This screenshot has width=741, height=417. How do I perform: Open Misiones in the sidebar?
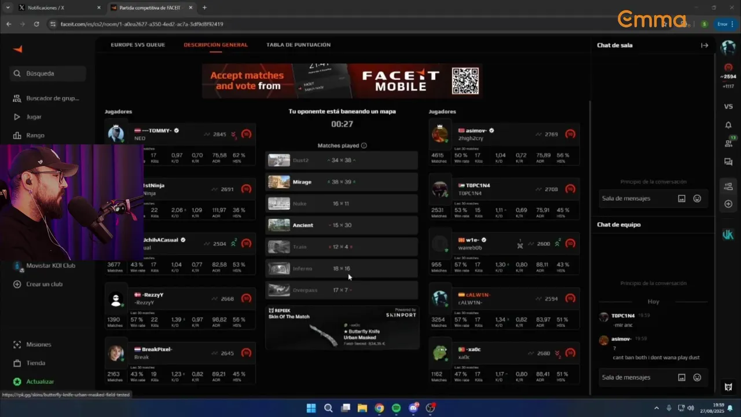(32, 344)
